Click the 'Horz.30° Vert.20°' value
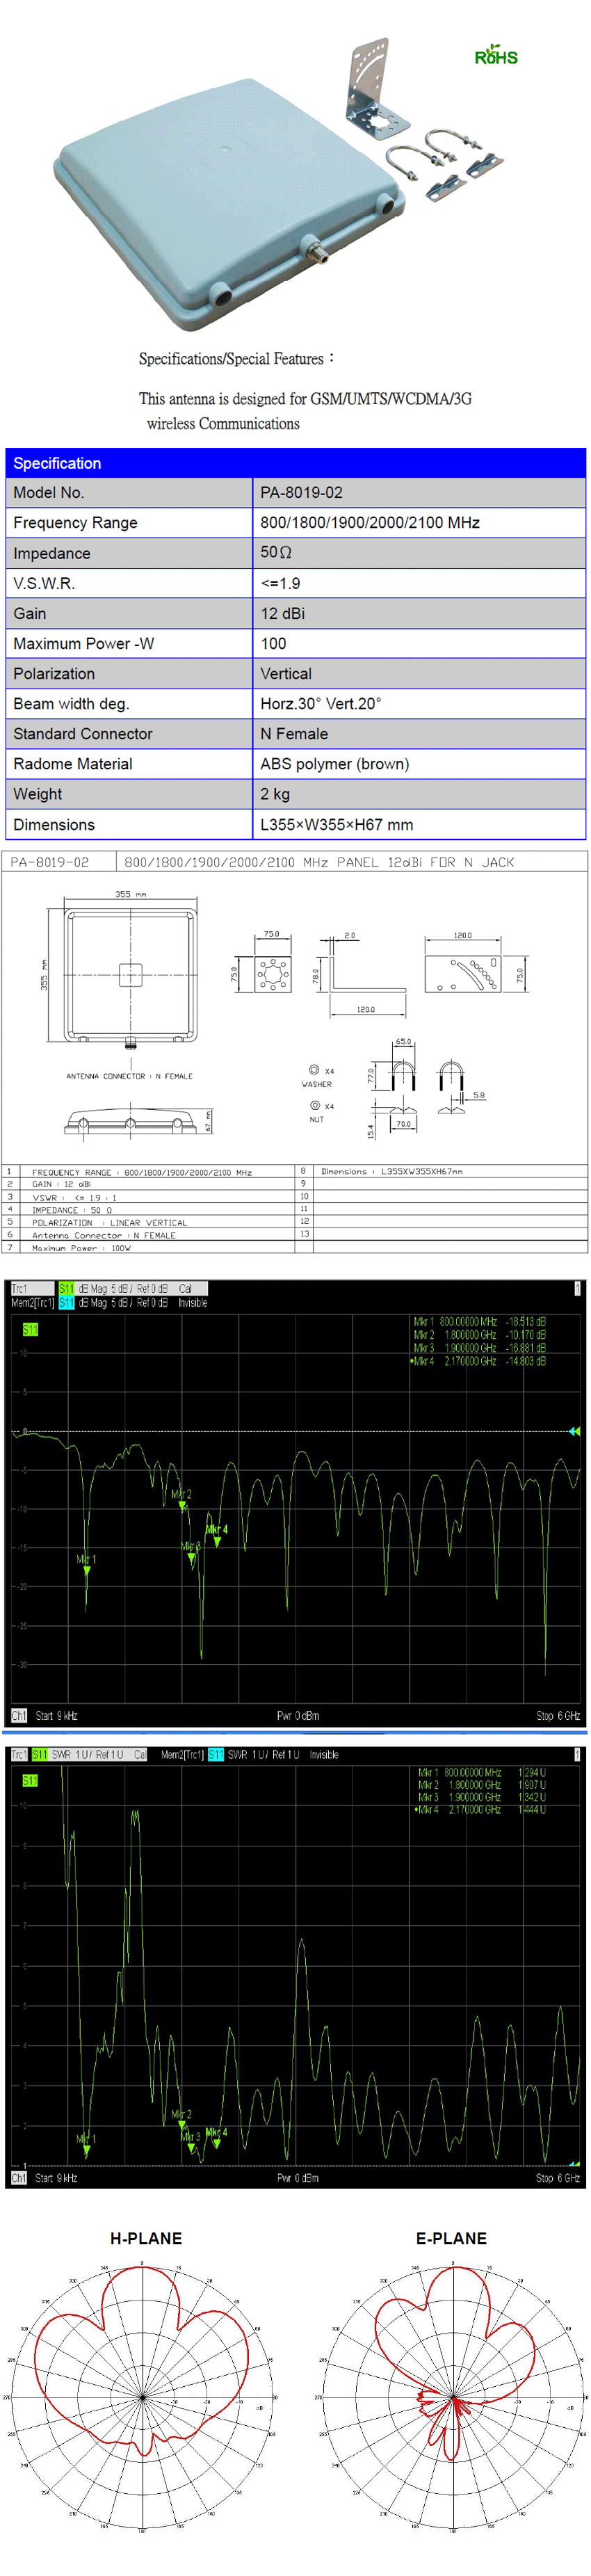Viewport: 591px width, 2576px height. [x=321, y=703]
